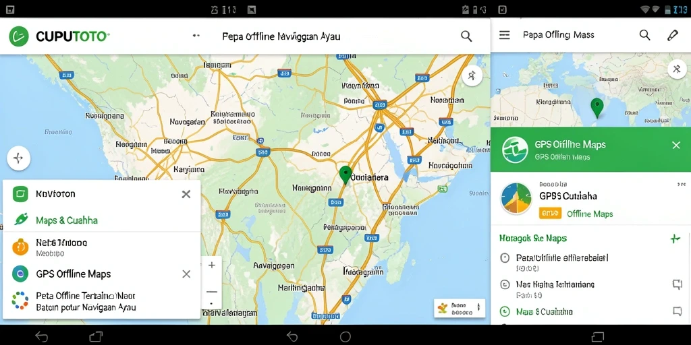The image size is (691, 345).
Task: Zoom in with the plus map button
Action: pyautogui.click(x=211, y=265)
